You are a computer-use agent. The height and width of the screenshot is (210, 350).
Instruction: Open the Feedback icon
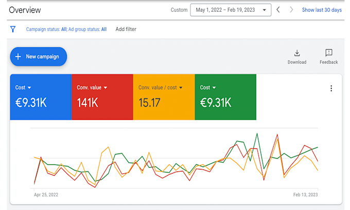click(329, 53)
